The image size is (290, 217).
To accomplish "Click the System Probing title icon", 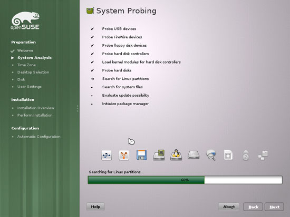I will [90, 11].
